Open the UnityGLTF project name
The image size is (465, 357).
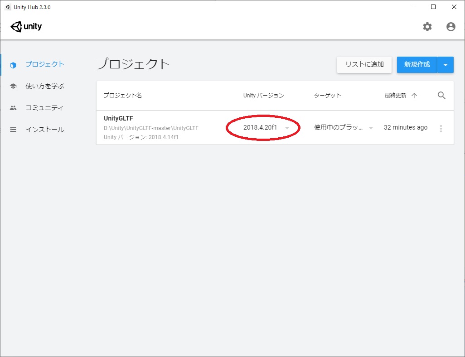[118, 118]
